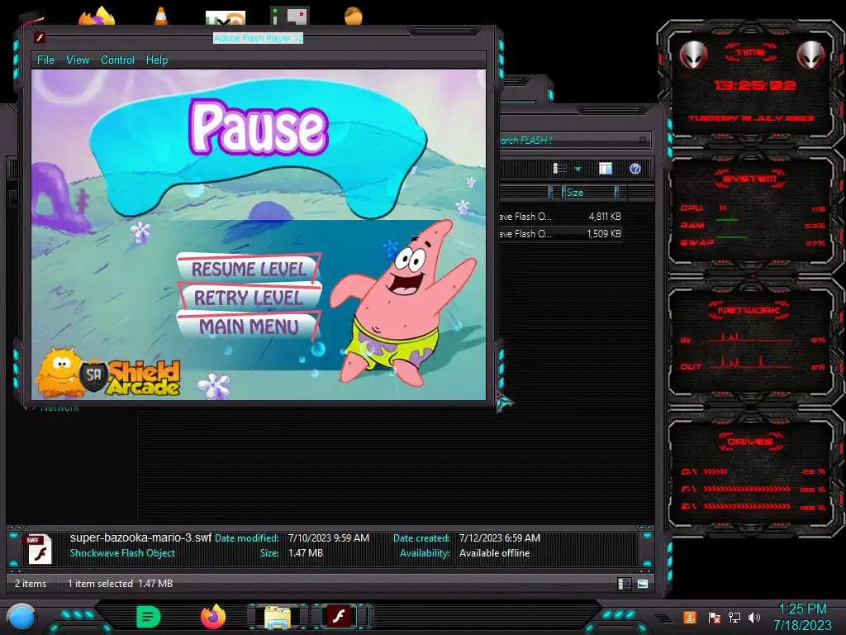
Task: Click the left alien head on Time widget
Action: point(693,55)
